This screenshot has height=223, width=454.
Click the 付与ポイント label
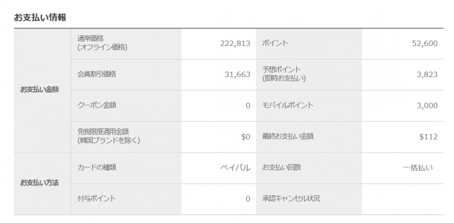(96, 199)
